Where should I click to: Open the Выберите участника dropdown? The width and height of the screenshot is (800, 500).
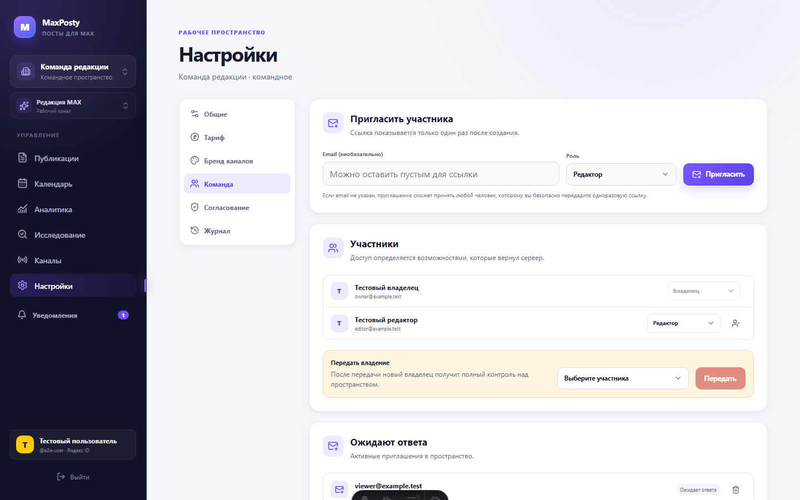(x=623, y=378)
